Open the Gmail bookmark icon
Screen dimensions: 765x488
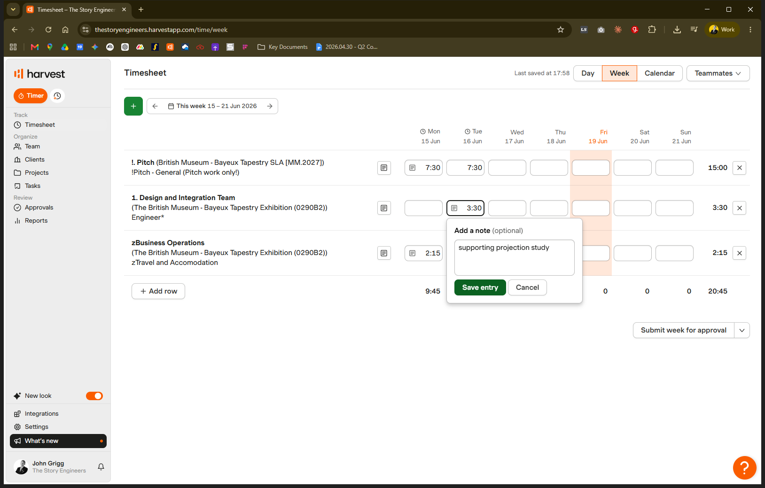(x=35, y=47)
